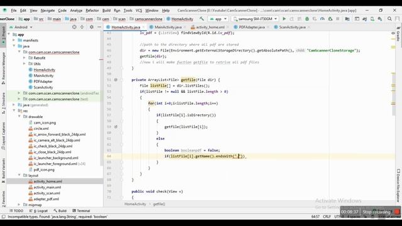Open the File menu

point(14,11)
